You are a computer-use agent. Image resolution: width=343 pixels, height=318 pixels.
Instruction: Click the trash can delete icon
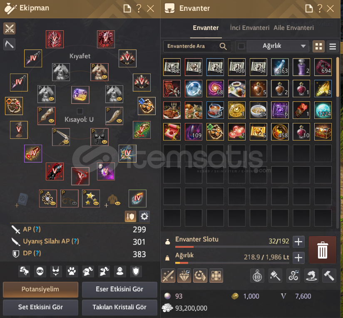(x=323, y=250)
